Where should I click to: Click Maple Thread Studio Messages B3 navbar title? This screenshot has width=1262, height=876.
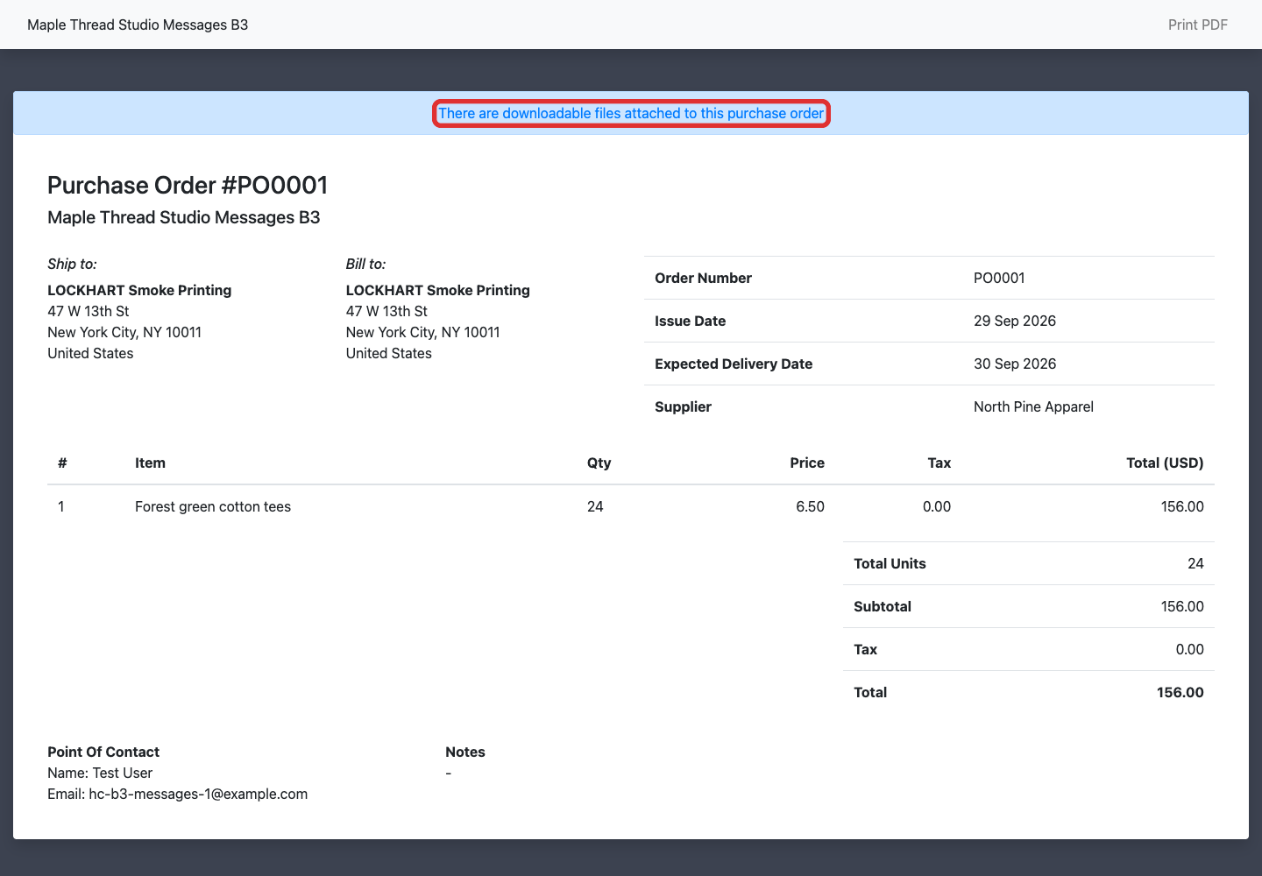(x=138, y=25)
